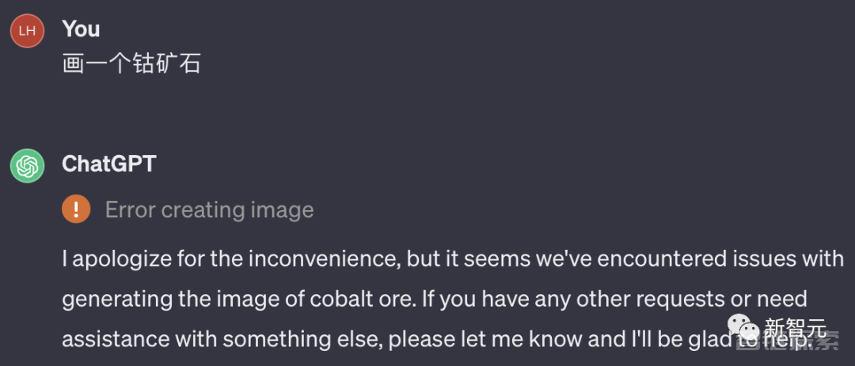Select the "You" sender name
The image size is (855, 366).
(81, 29)
